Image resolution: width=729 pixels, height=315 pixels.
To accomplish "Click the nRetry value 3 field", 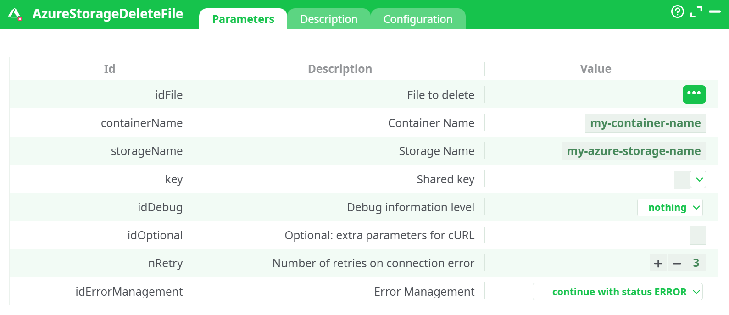I will (x=696, y=263).
